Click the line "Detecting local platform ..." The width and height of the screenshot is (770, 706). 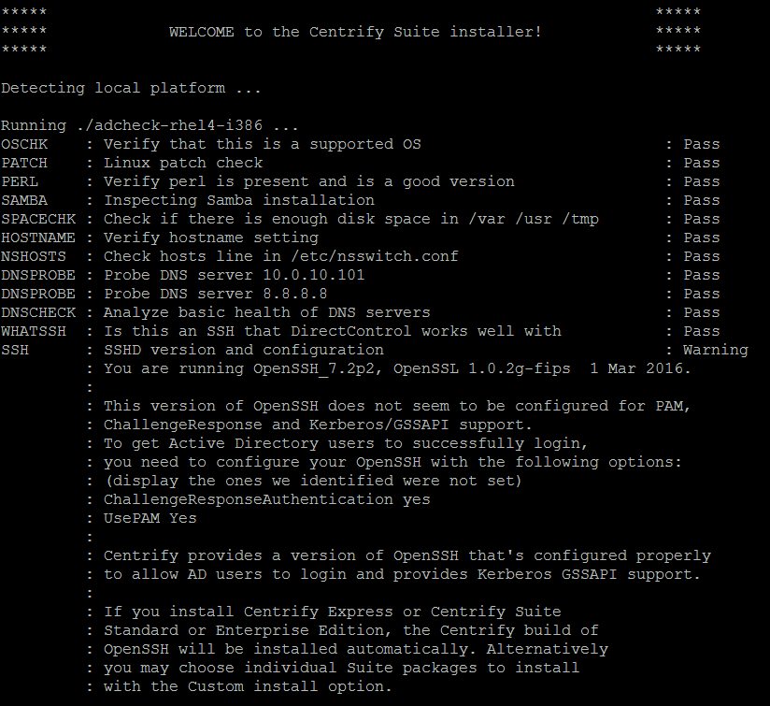point(131,89)
